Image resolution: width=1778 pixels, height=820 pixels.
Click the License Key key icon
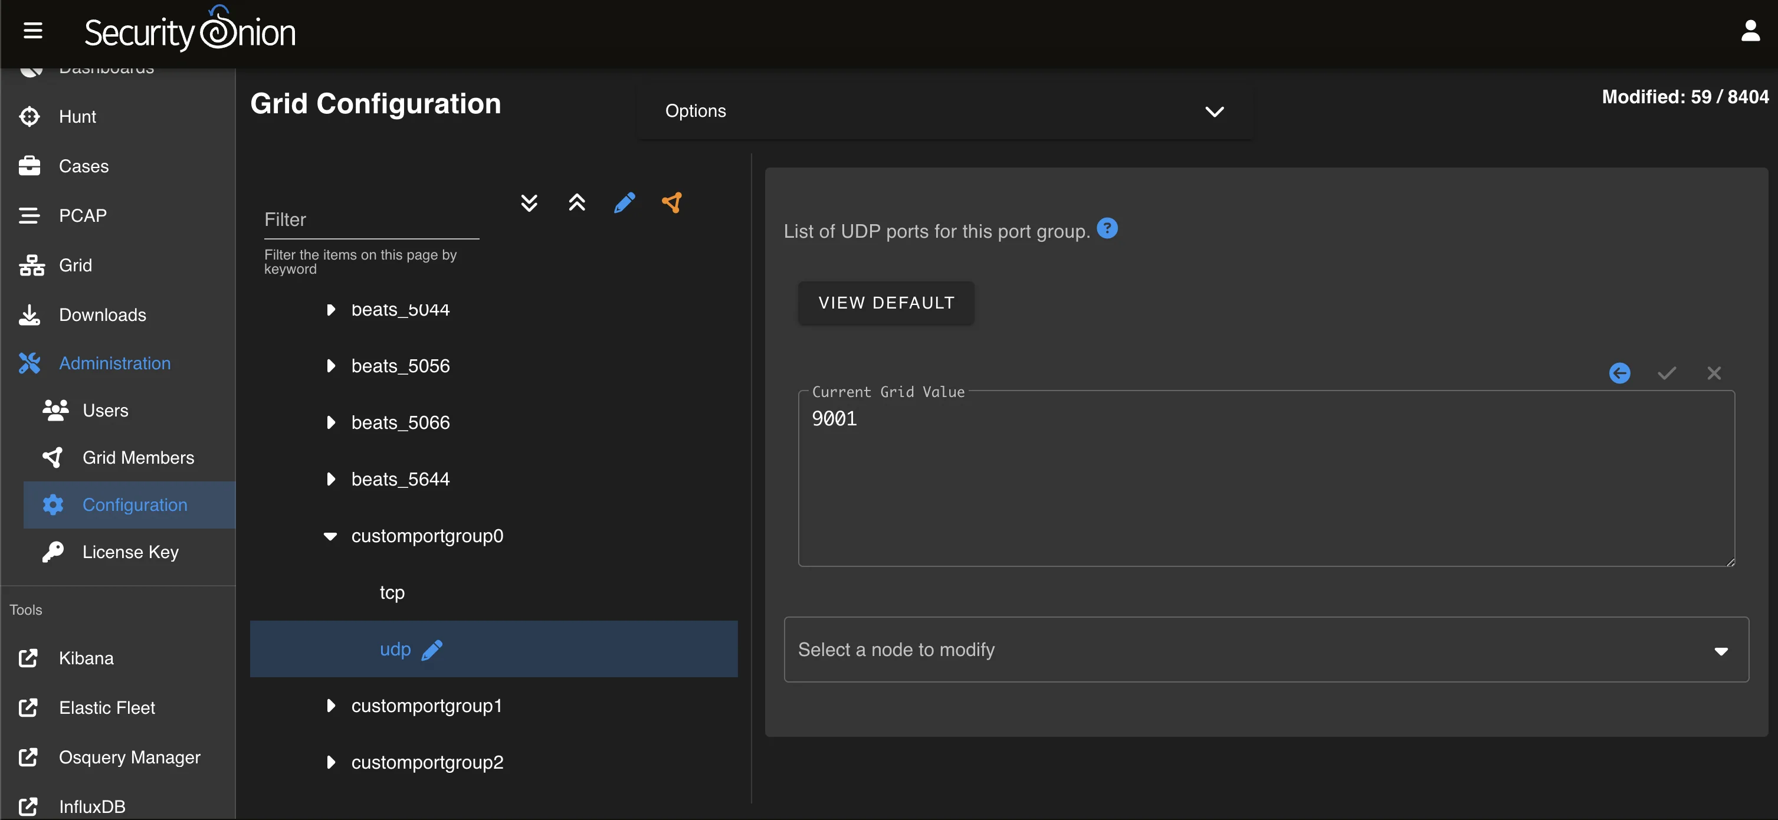[x=53, y=552]
